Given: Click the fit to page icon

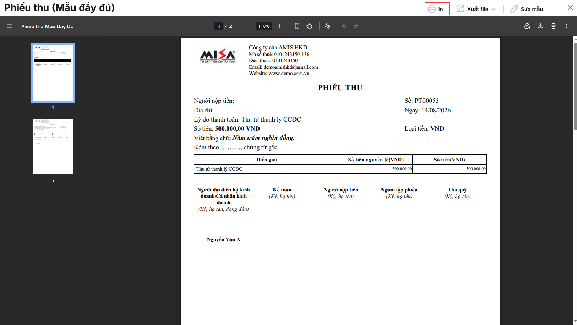Looking at the screenshot, I should [297, 26].
